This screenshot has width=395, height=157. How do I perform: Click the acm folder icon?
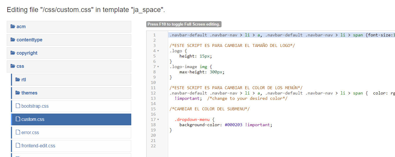[x=13, y=26]
